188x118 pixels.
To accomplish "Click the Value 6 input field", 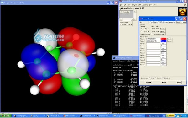I will (x=153, y=51).
